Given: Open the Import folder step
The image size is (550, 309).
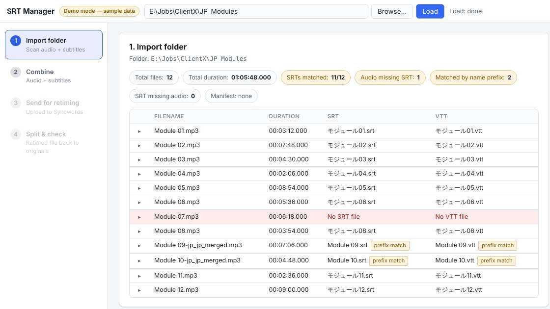Looking at the screenshot, I should [x=54, y=45].
